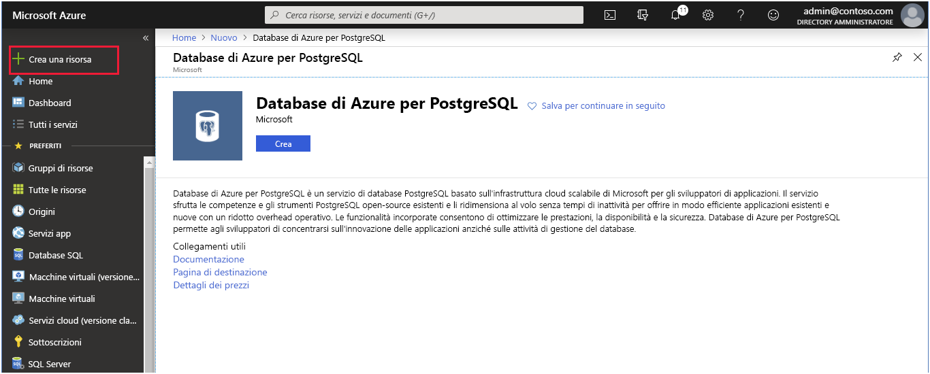Open the notifications bell
Viewport: 930px width, 374px height.
coord(675,15)
